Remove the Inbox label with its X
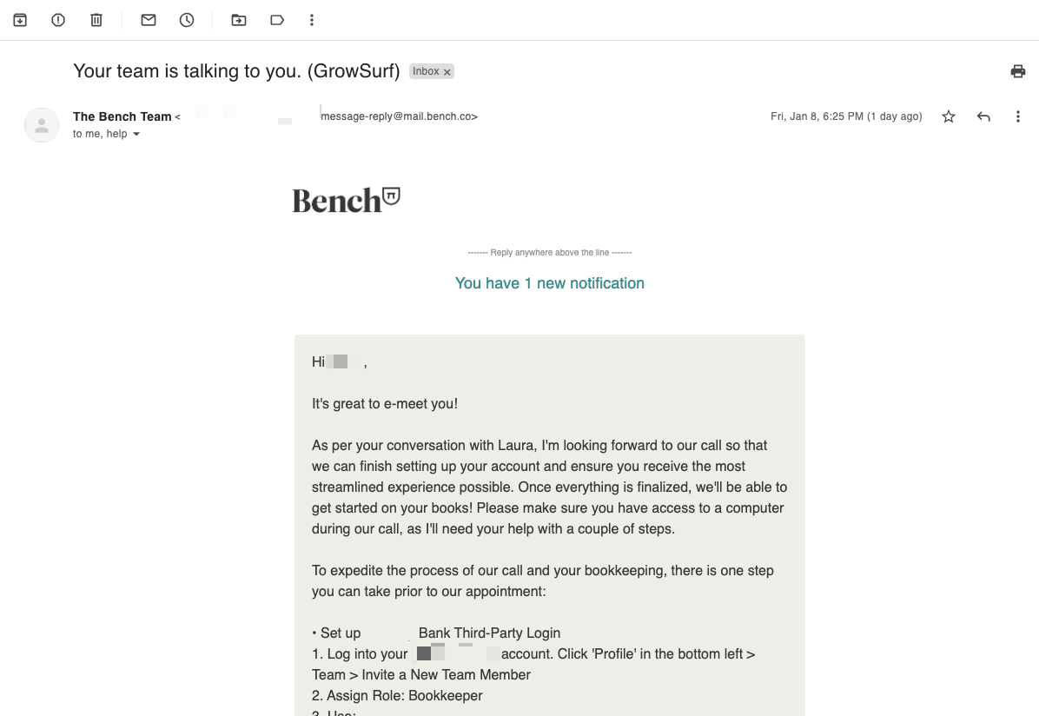This screenshot has width=1039, height=716. click(x=447, y=72)
